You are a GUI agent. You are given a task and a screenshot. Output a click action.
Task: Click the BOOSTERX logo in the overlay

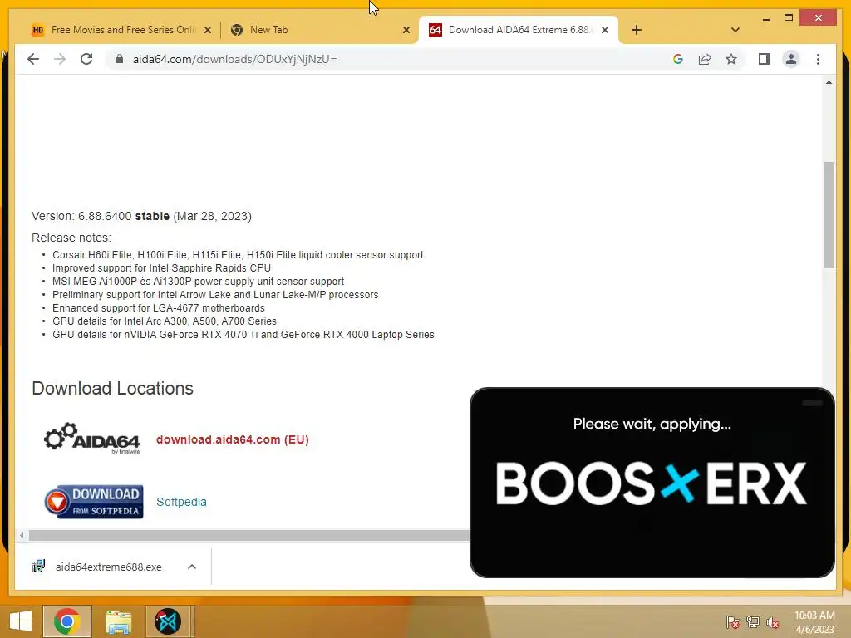(652, 483)
